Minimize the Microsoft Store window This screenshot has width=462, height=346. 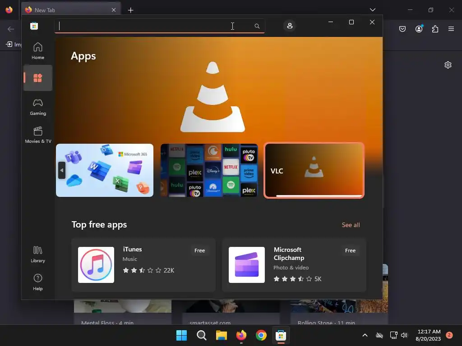pos(331,22)
